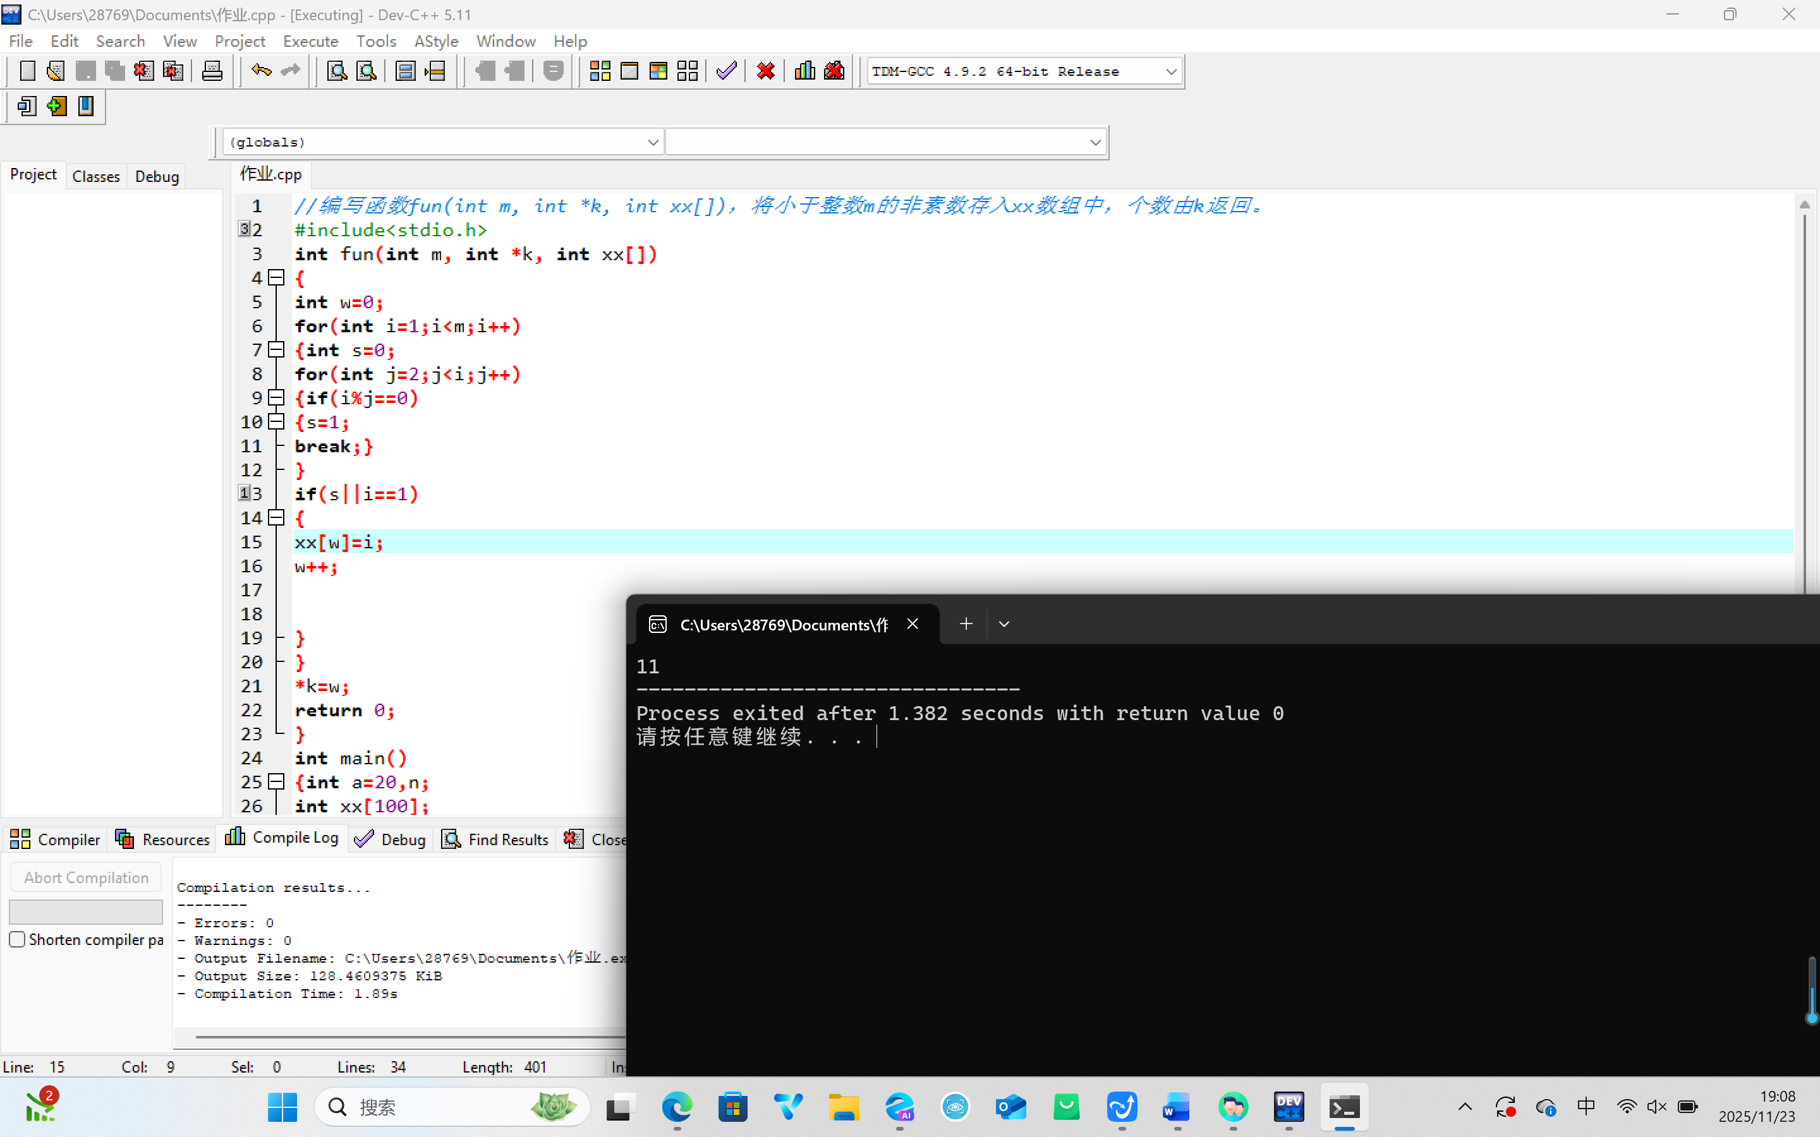Open the Execute menu

tap(310, 41)
